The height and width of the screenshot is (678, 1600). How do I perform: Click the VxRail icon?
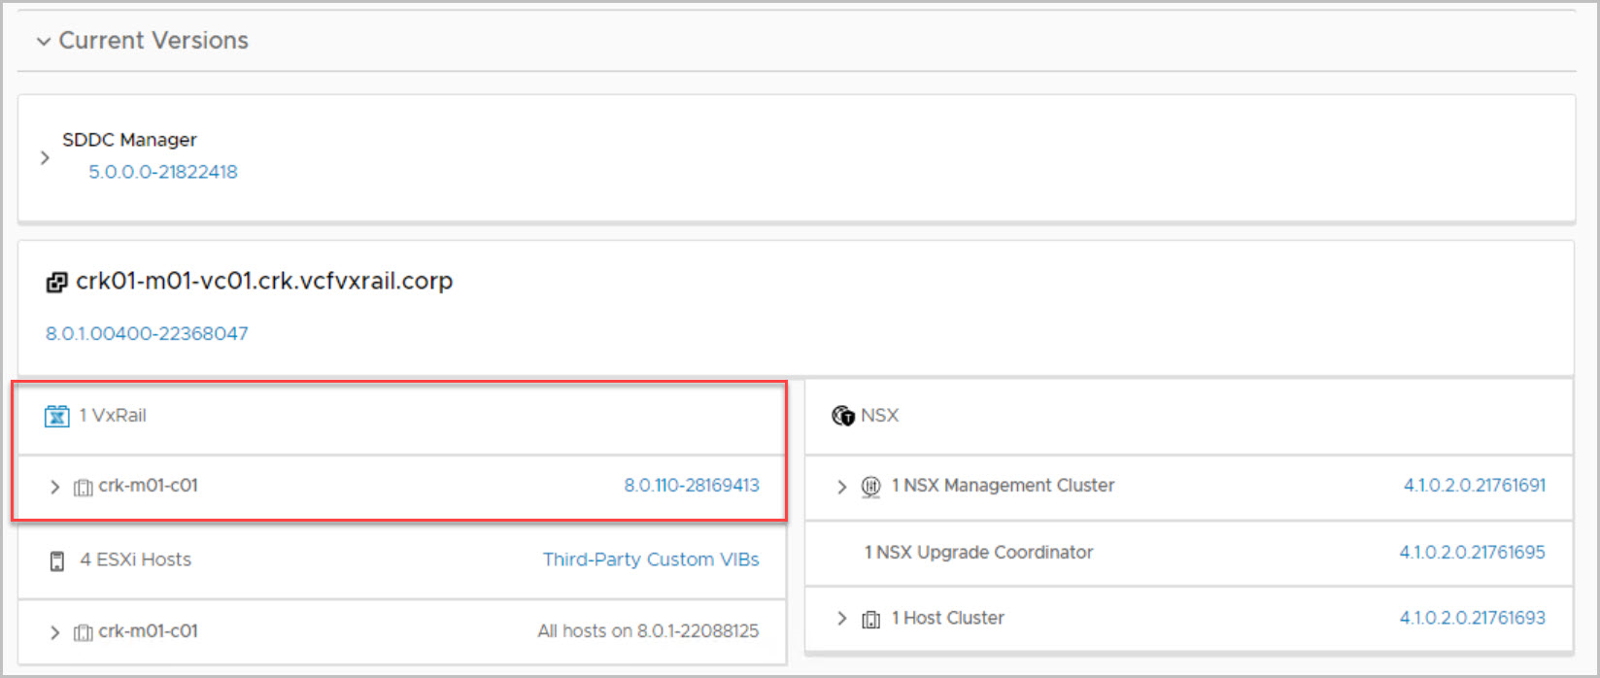tap(57, 416)
